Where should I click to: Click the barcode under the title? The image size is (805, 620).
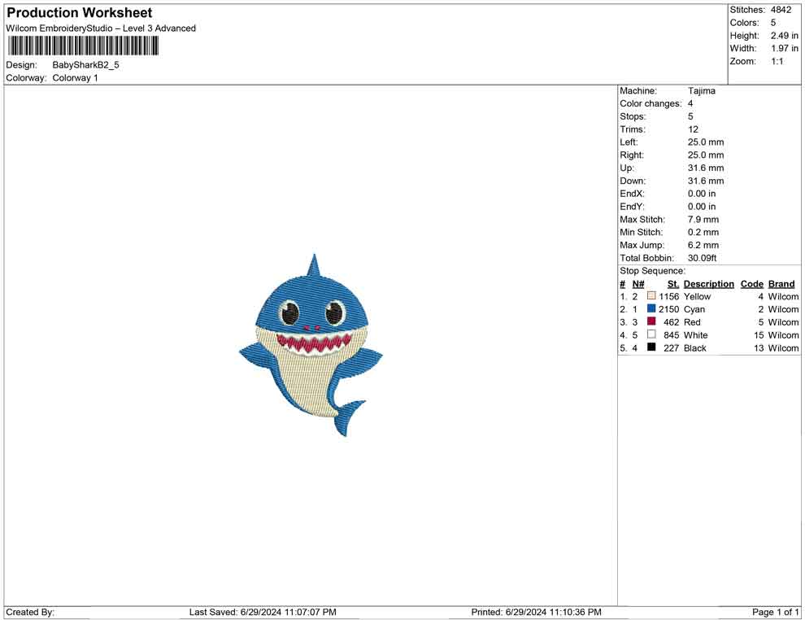(x=83, y=46)
